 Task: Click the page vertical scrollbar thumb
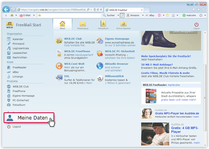coord(205,98)
